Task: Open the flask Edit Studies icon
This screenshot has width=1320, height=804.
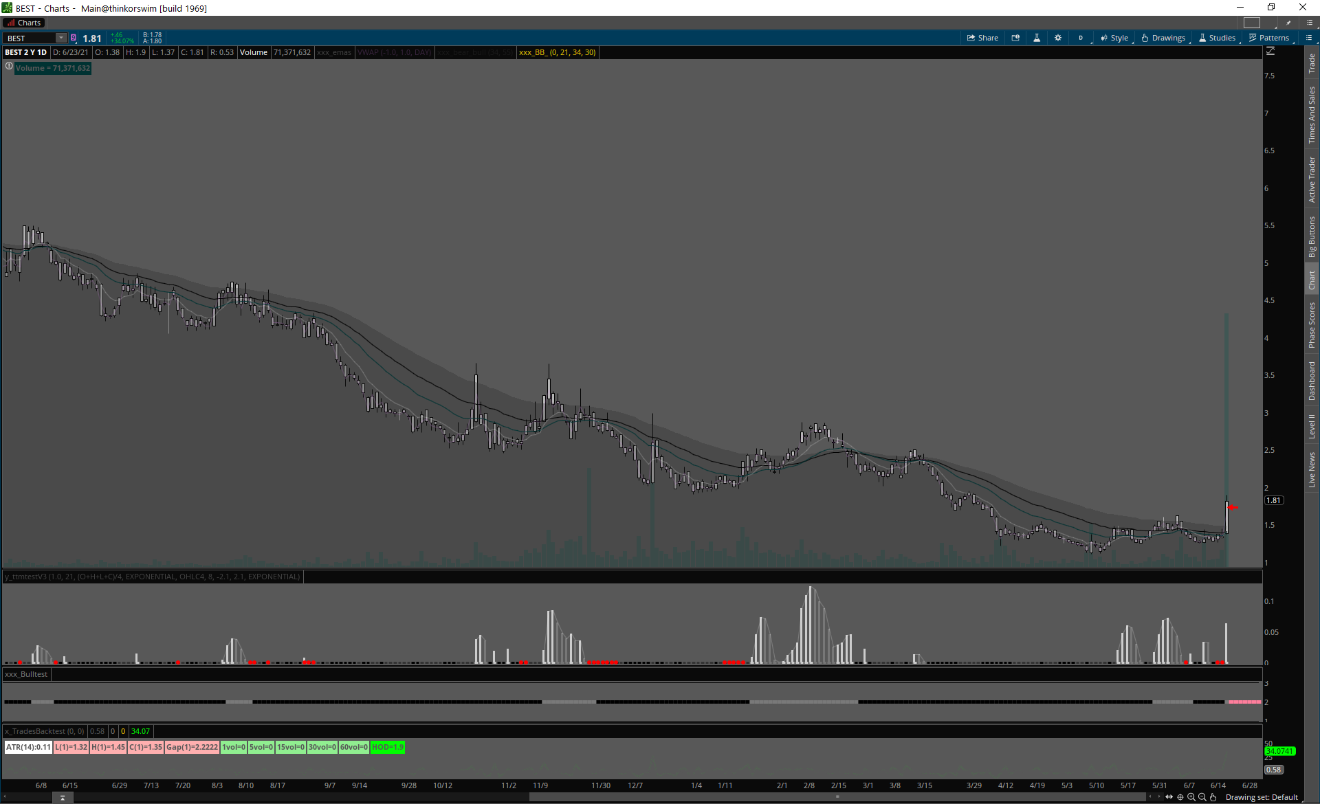Action: pos(1037,38)
